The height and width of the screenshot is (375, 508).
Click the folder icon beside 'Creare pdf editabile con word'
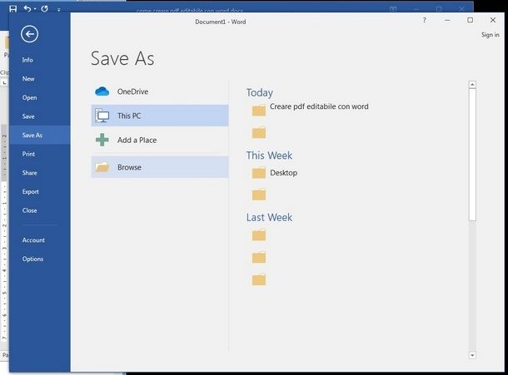point(259,110)
